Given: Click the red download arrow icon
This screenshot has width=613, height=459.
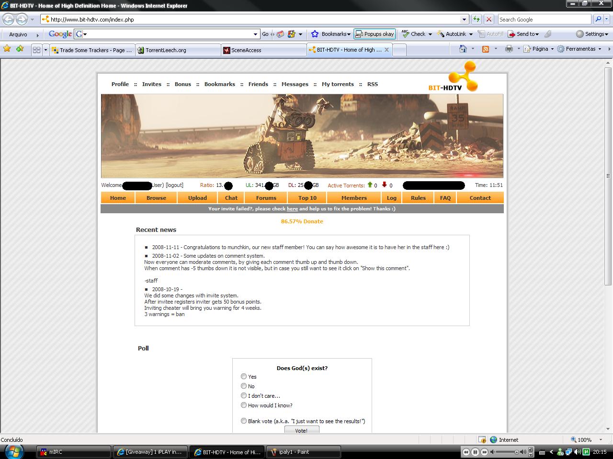Looking at the screenshot, I should pyautogui.click(x=384, y=185).
